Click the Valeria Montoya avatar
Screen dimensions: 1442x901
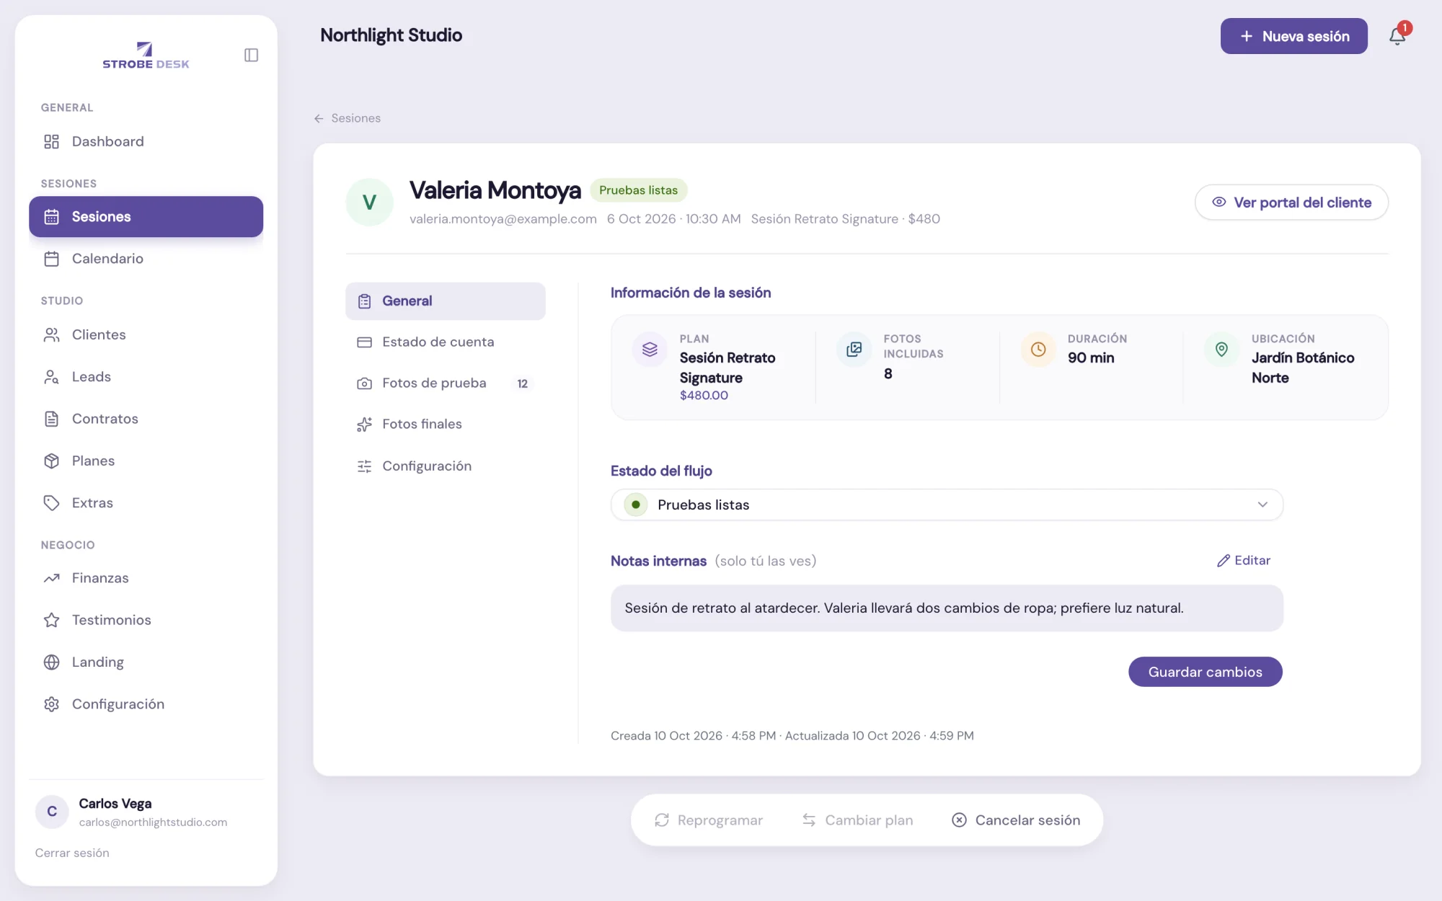coord(369,202)
